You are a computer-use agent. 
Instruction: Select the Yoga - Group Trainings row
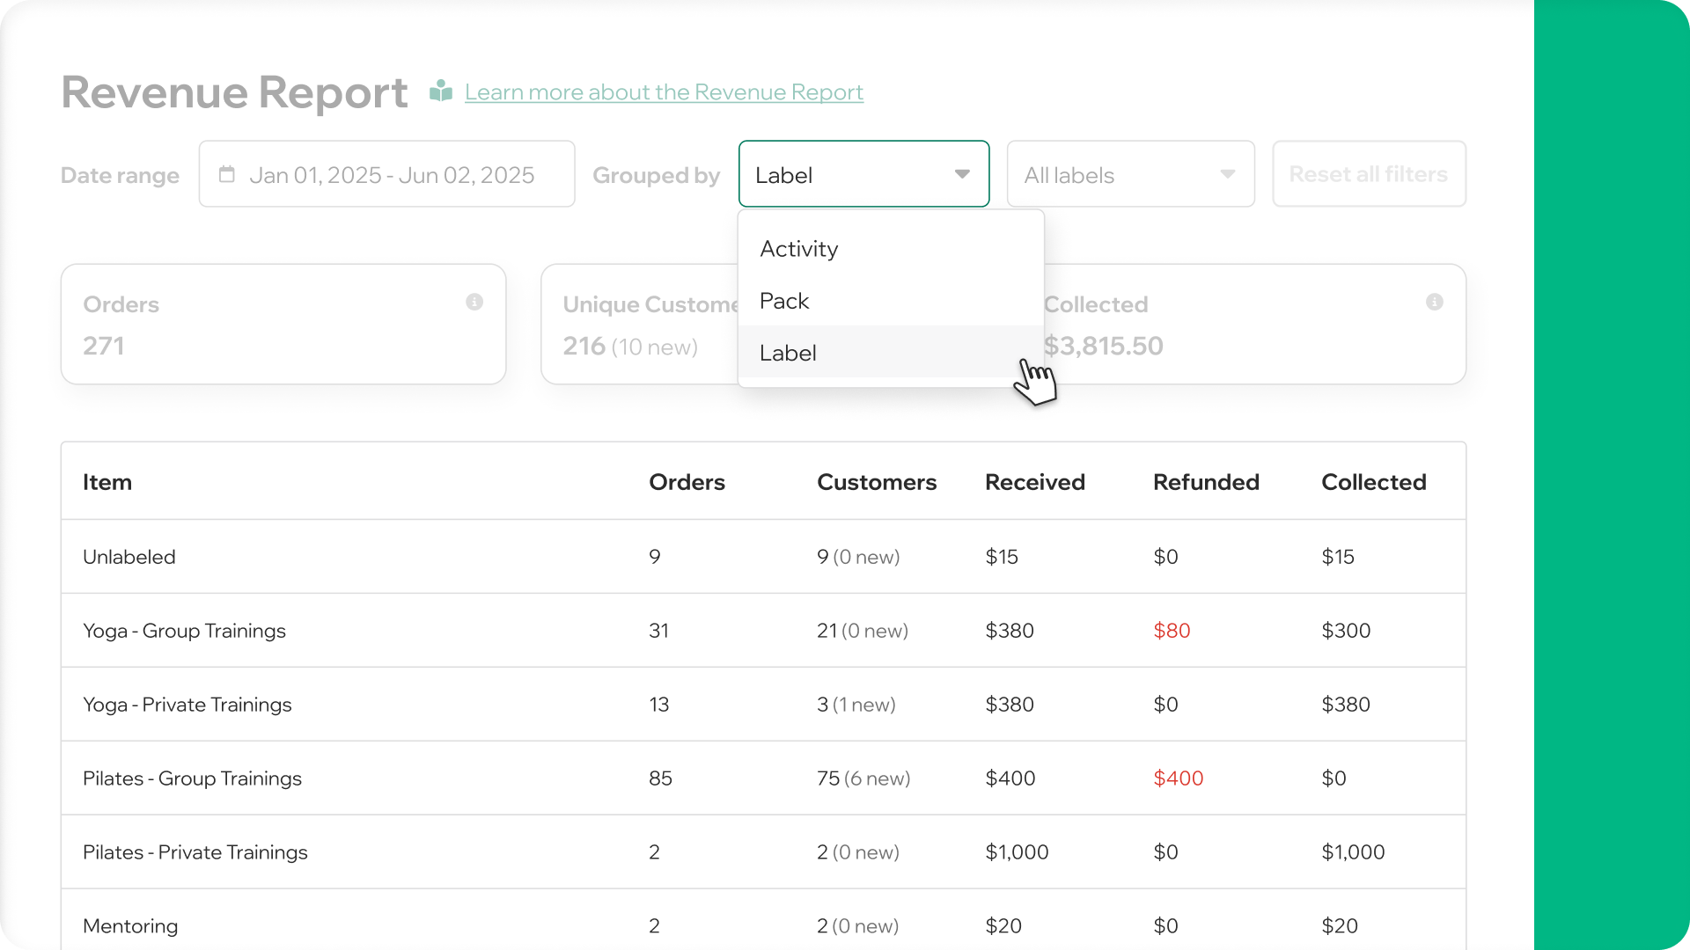(x=184, y=631)
